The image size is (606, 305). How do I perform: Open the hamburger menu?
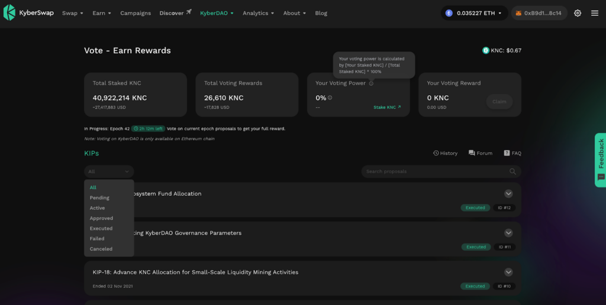pyautogui.click(x=594, y=13)
